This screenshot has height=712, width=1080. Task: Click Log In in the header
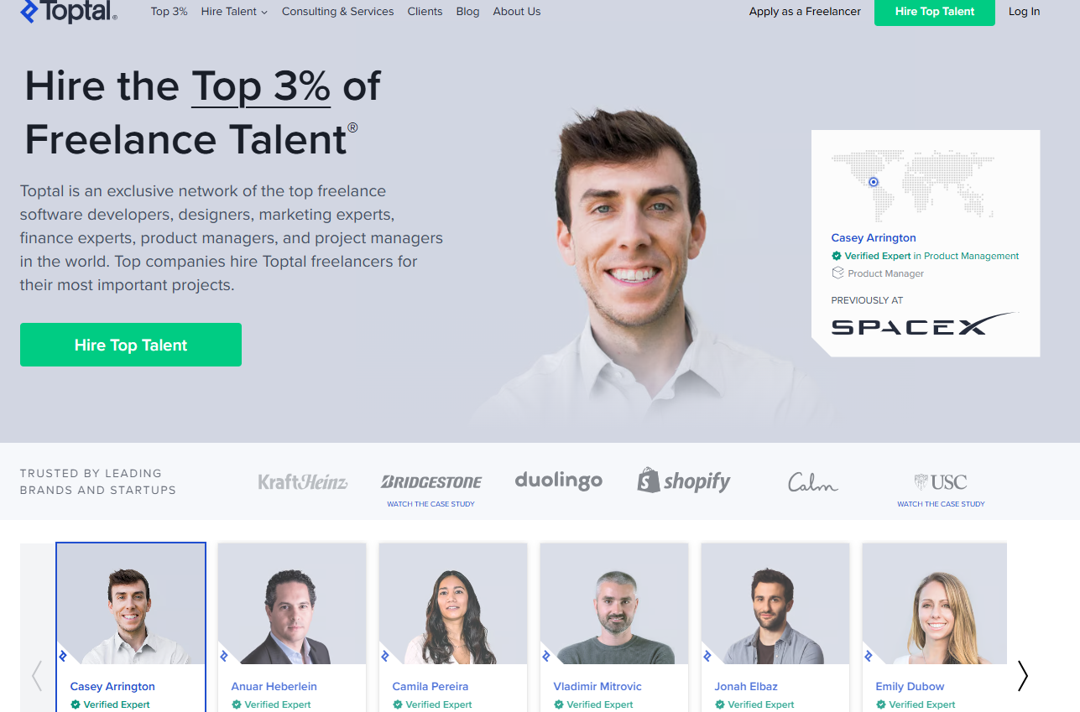coord(1025,12)
